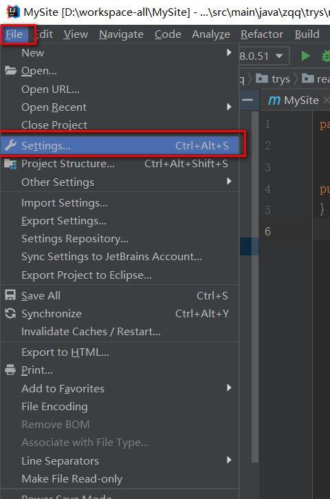Expand the Line Separators submenu arrow

coord(229,460)
